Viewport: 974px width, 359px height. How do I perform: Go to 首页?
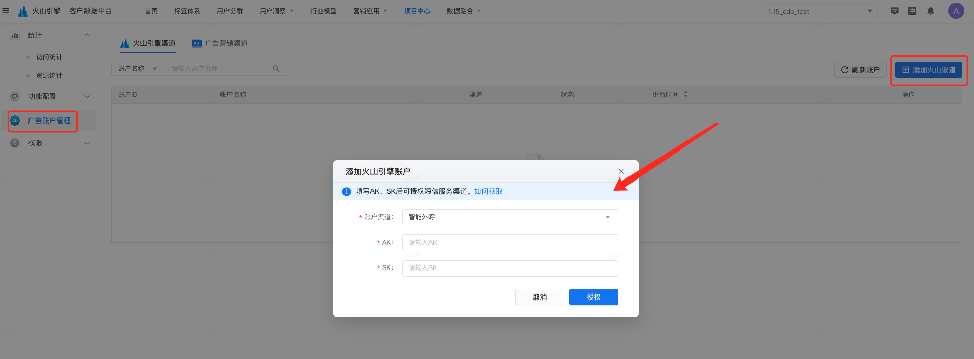[x=151, y=11]
